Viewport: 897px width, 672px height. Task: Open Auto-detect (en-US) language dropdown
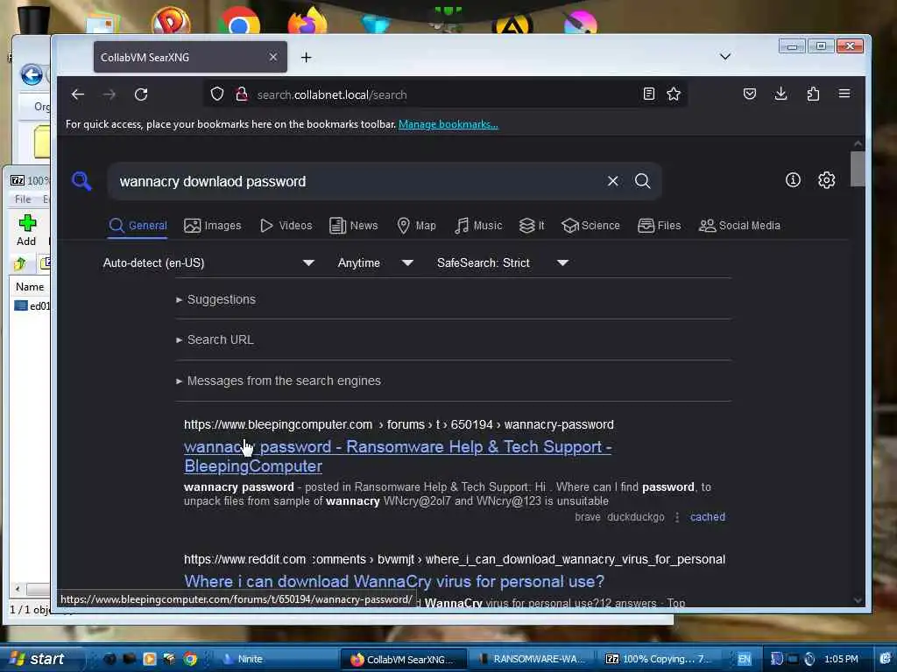[x=208, y=262]
